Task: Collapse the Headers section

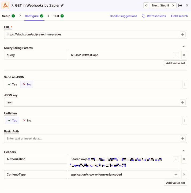Action: (x=184, y=151)
